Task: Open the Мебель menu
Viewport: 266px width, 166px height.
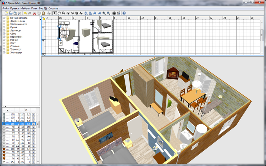Action: click(x=25, y=8)
